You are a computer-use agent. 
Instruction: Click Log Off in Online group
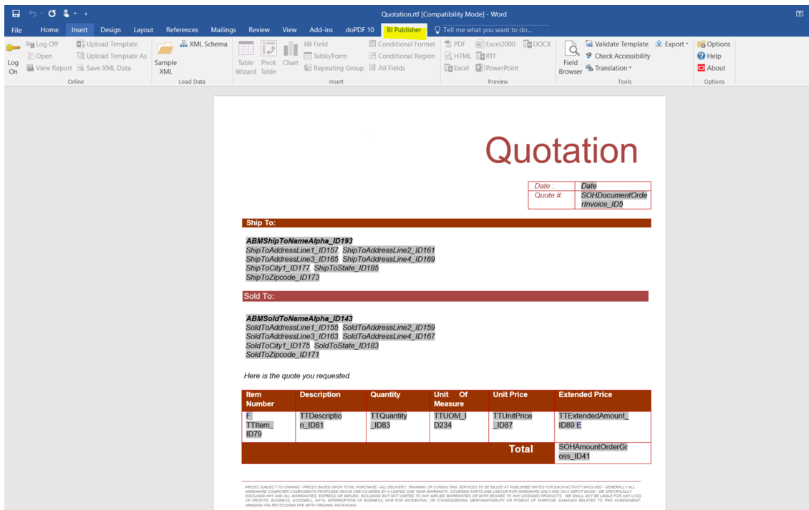[42, 44]
